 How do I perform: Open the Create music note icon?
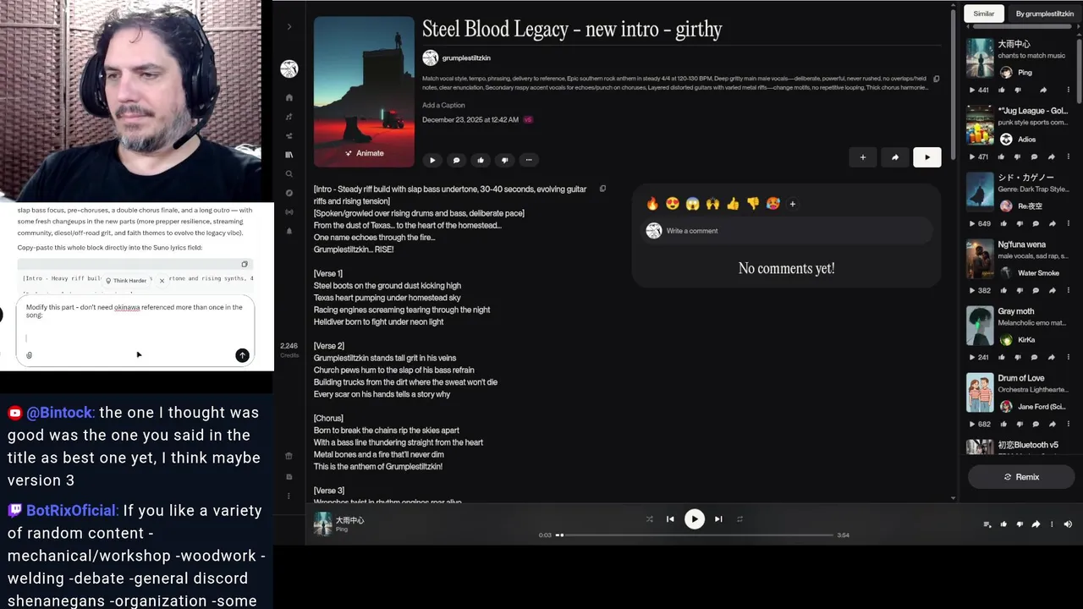[289, 117]
